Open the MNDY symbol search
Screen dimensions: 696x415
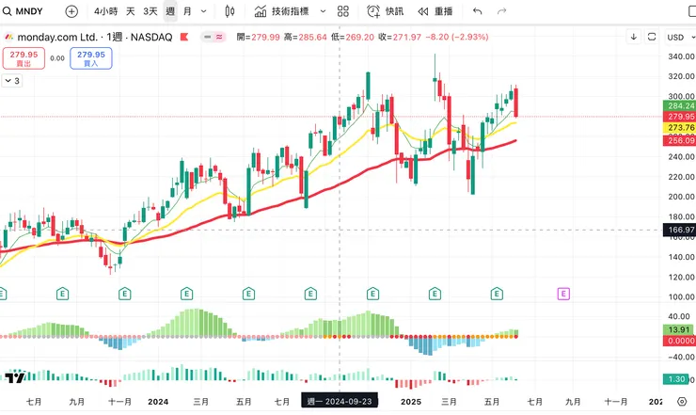(x=24, y=11)
